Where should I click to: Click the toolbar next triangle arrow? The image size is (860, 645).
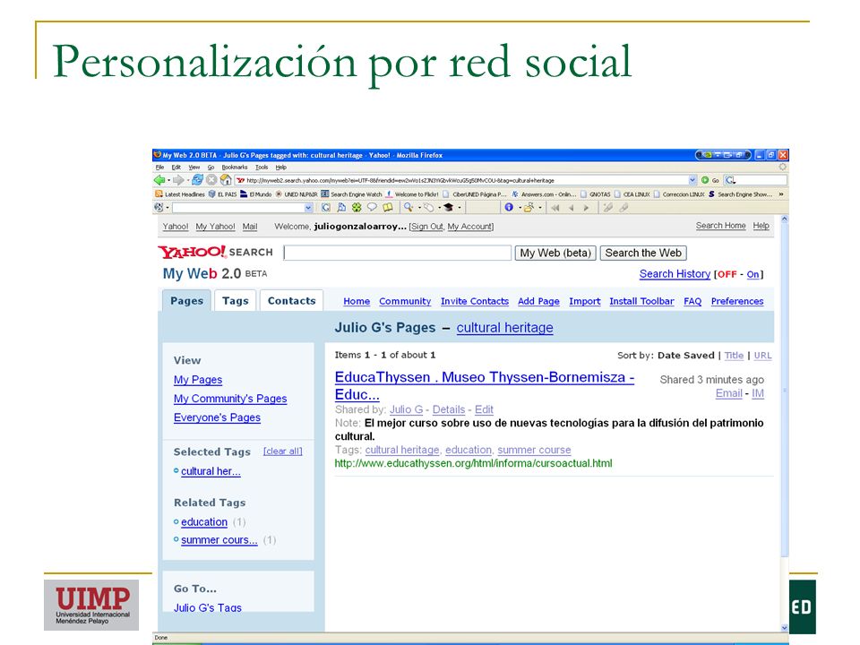click(x=586, y=208)
